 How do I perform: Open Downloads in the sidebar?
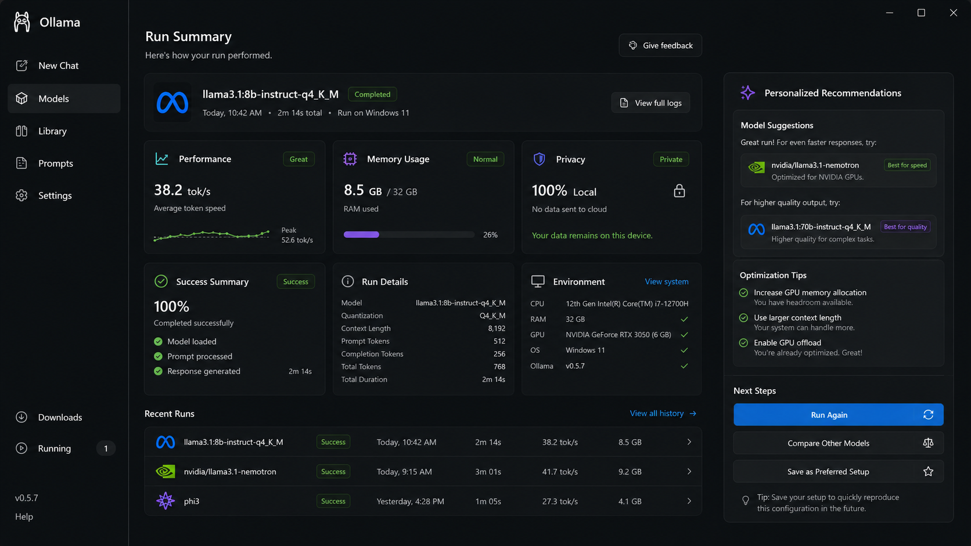tap(64, 417)
